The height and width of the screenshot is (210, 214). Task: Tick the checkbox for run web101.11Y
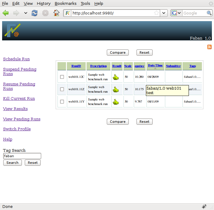point(62,102)
